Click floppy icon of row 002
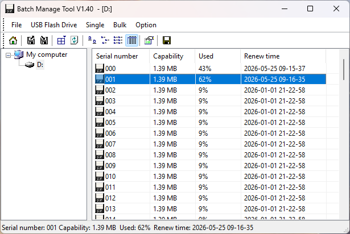 pyautogui.click(x=100, y=90)
